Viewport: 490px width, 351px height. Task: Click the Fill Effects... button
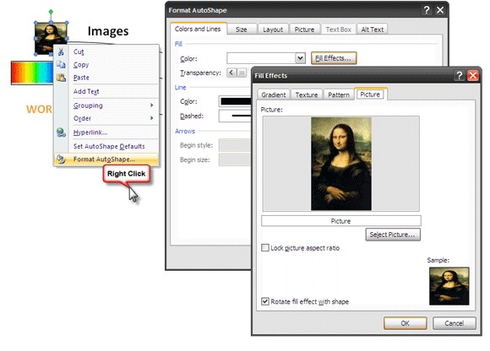334,58
